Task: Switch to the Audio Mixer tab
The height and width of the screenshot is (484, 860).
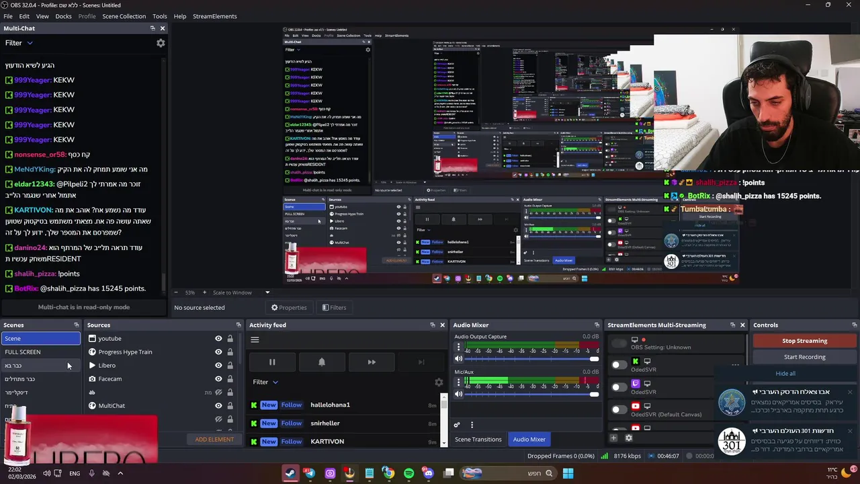Action: [x=529, y=440]
